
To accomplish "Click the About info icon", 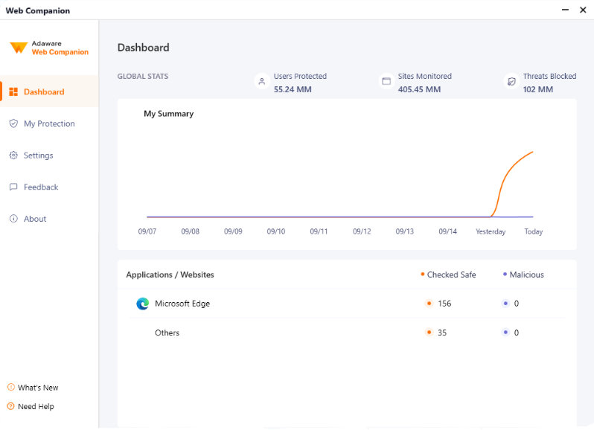I will [13, 219].
